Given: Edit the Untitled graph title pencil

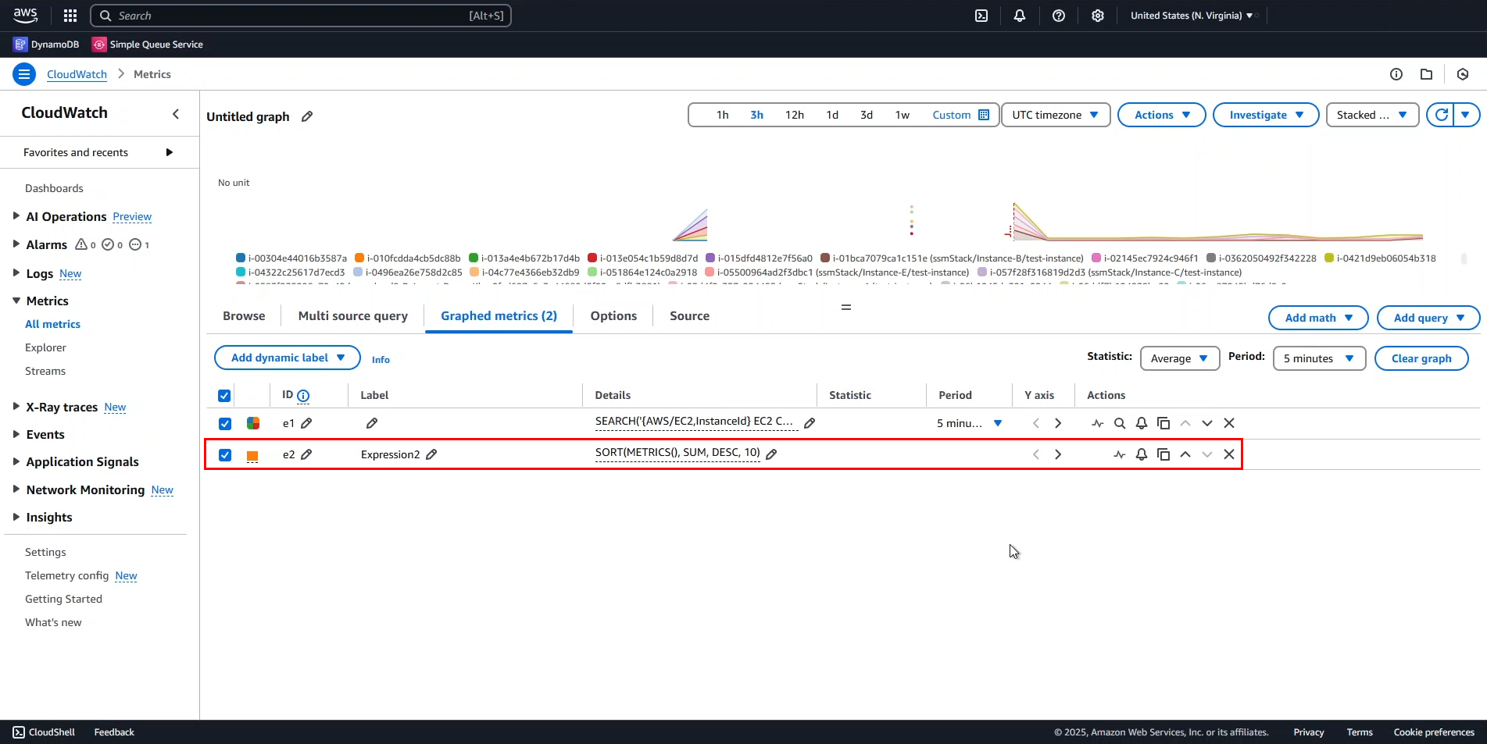Looking at the screenshot, I should (307, 116).
